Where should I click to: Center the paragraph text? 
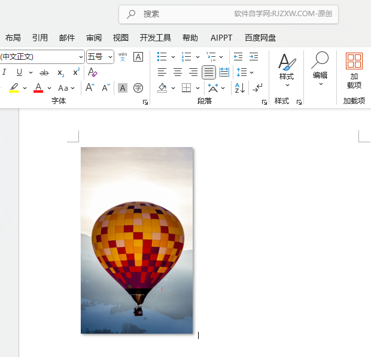[x=178, y=72]
